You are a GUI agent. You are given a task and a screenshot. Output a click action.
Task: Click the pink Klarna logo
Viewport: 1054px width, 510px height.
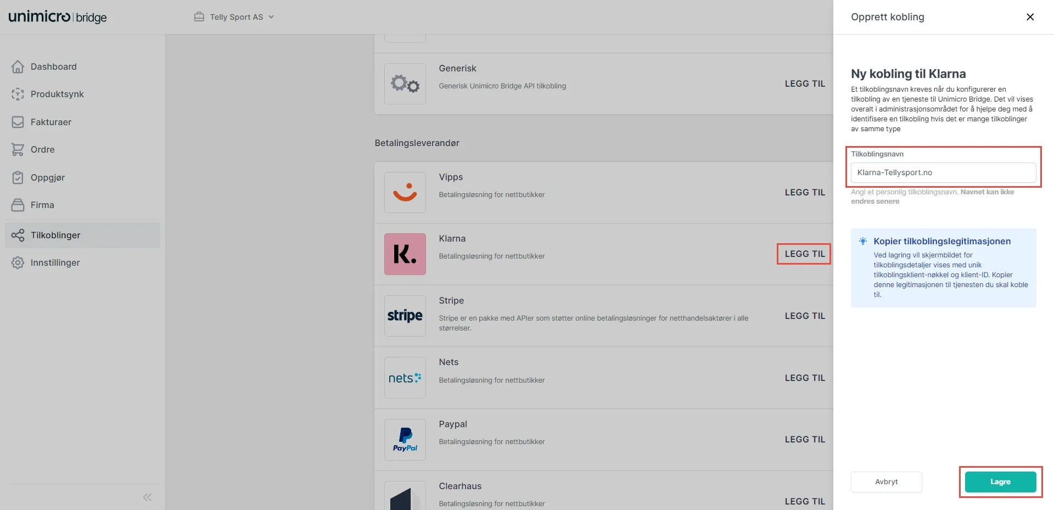tap(405, 254)
